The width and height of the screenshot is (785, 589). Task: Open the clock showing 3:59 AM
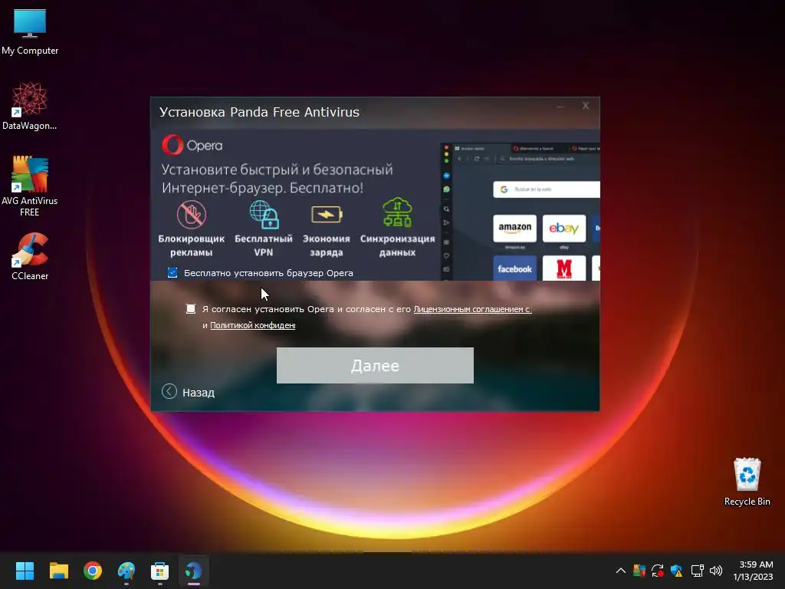tap(753, 571)
